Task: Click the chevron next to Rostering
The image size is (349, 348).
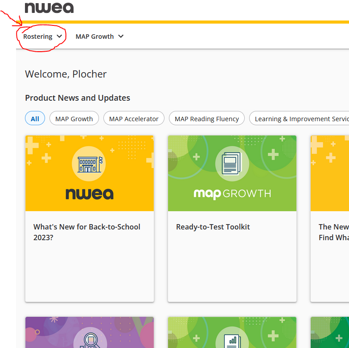Action: point(59,36)
